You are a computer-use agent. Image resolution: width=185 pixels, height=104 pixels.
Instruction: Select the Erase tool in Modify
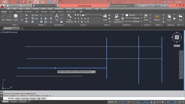point(51,15)
